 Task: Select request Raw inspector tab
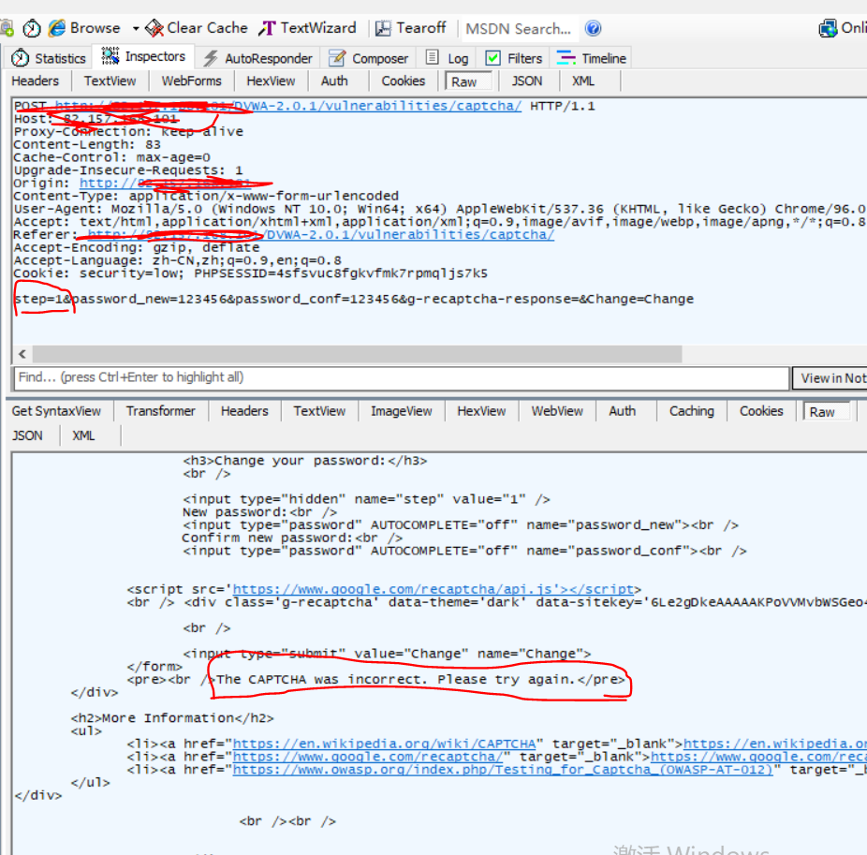click(x=468, y=81)
